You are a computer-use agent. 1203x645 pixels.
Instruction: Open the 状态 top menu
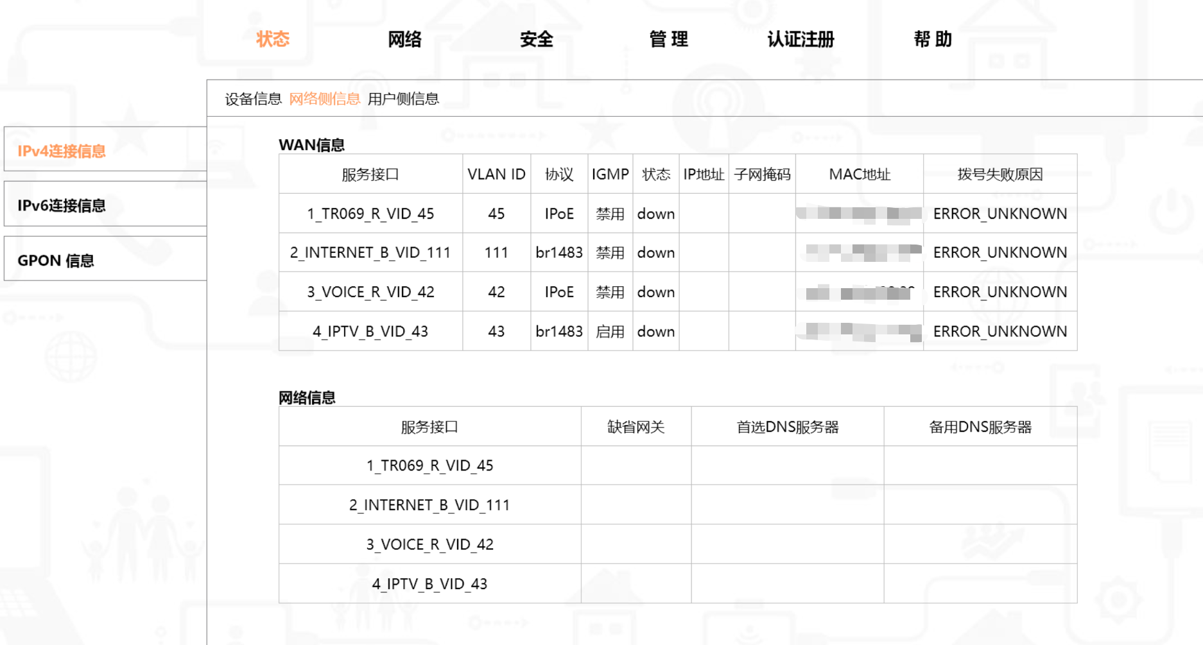273,39
